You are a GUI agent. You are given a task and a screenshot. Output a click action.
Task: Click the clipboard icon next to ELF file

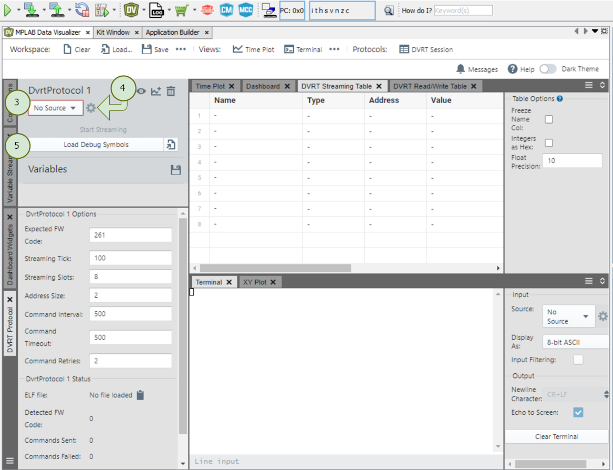click(x=140, y=395)
